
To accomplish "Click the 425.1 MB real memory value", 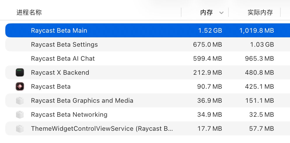I will [x=259, y=87].
